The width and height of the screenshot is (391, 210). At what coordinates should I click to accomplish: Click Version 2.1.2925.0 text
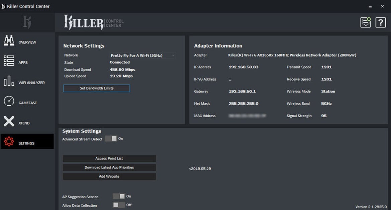pos(371,207)
